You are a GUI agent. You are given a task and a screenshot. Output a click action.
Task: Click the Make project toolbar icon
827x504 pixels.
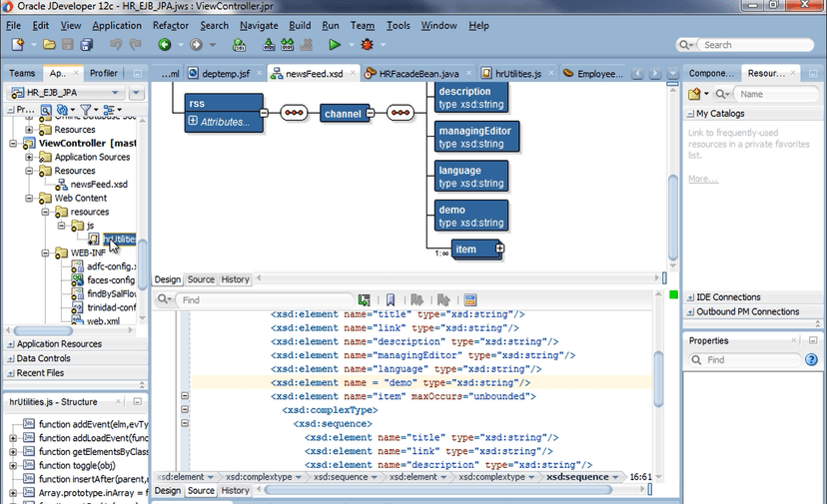269,45
